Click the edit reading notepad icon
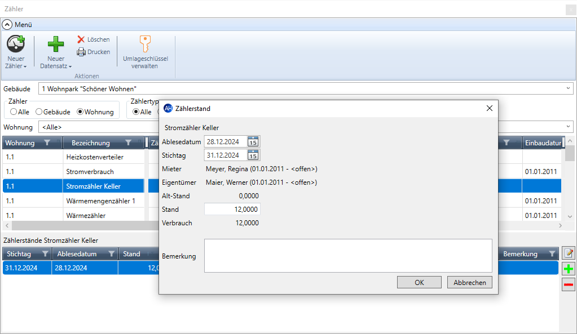Viewport: 577px width, 334px height. [x=568, y=253]
